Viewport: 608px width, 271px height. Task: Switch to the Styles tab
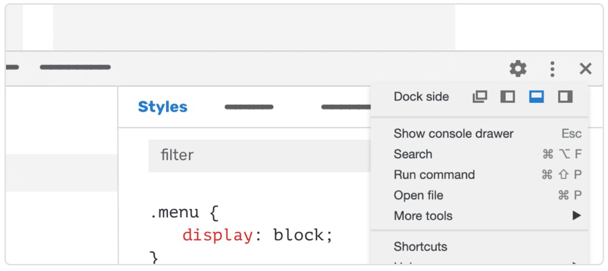(163, 107)
